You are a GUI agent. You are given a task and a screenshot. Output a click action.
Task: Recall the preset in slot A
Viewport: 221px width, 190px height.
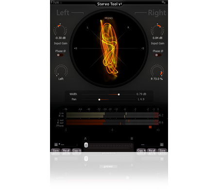coord(66,151)
